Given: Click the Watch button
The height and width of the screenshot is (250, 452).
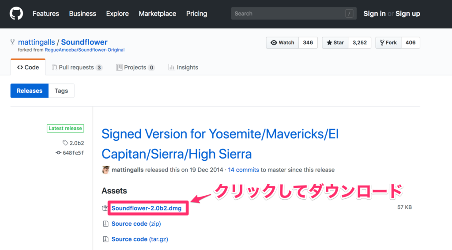Looking at the screenshot, I should (x=282, y=43).
